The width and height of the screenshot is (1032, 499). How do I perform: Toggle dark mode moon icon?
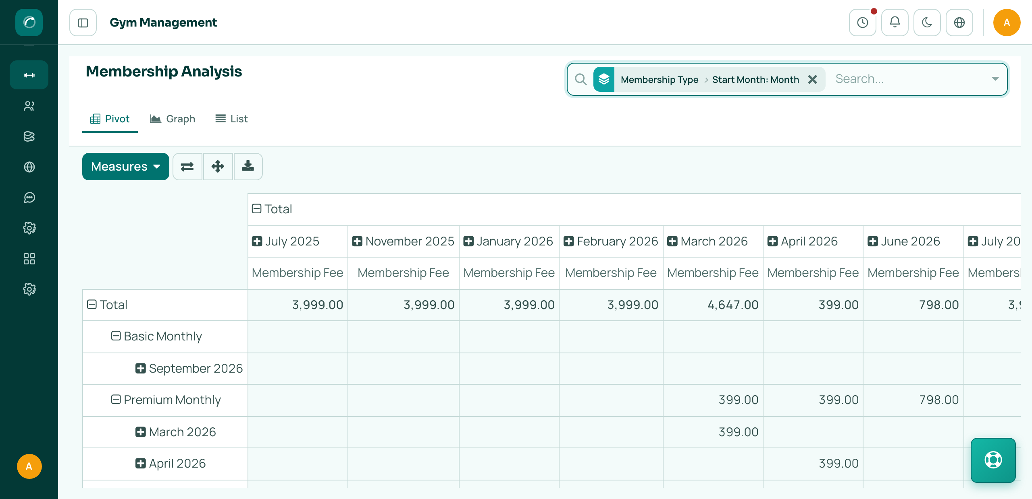[x=927, y=23]
